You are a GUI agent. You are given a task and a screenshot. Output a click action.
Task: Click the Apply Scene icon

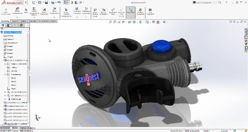coord(158,22)
